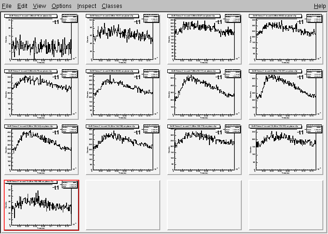Click the title box of card 13 pad
Viewport: 328px width, 234px height.
(x=31, y=182)
